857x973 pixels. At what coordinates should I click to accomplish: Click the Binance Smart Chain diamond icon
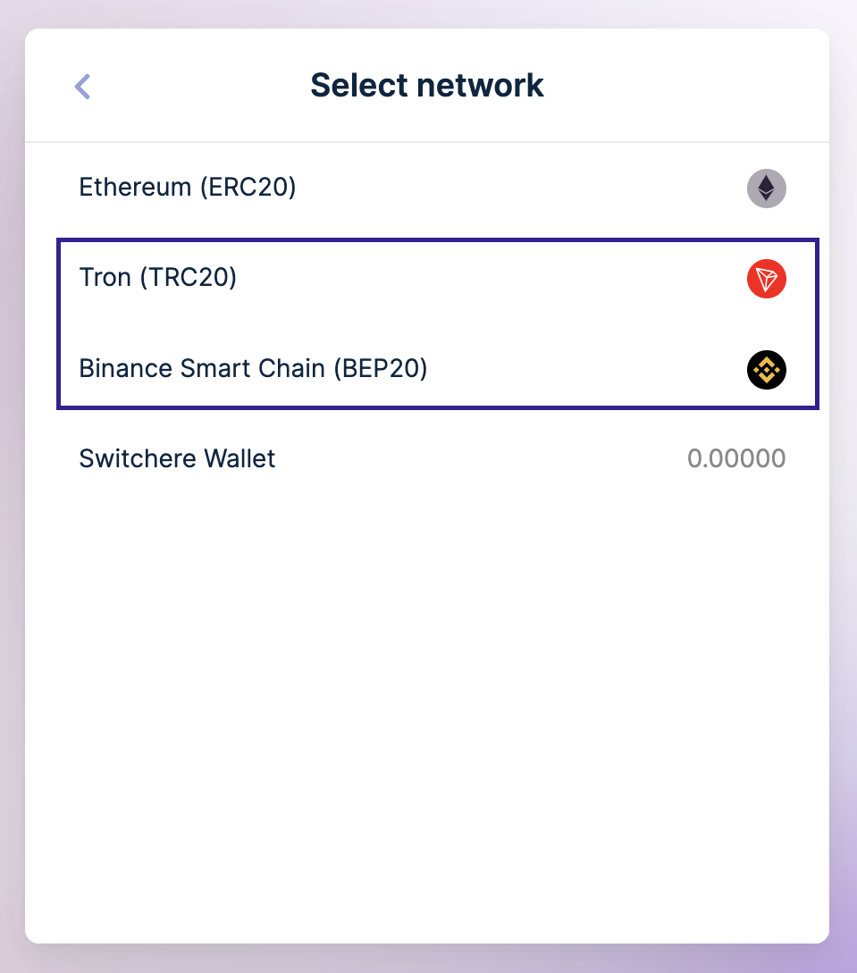click(766, 369)
